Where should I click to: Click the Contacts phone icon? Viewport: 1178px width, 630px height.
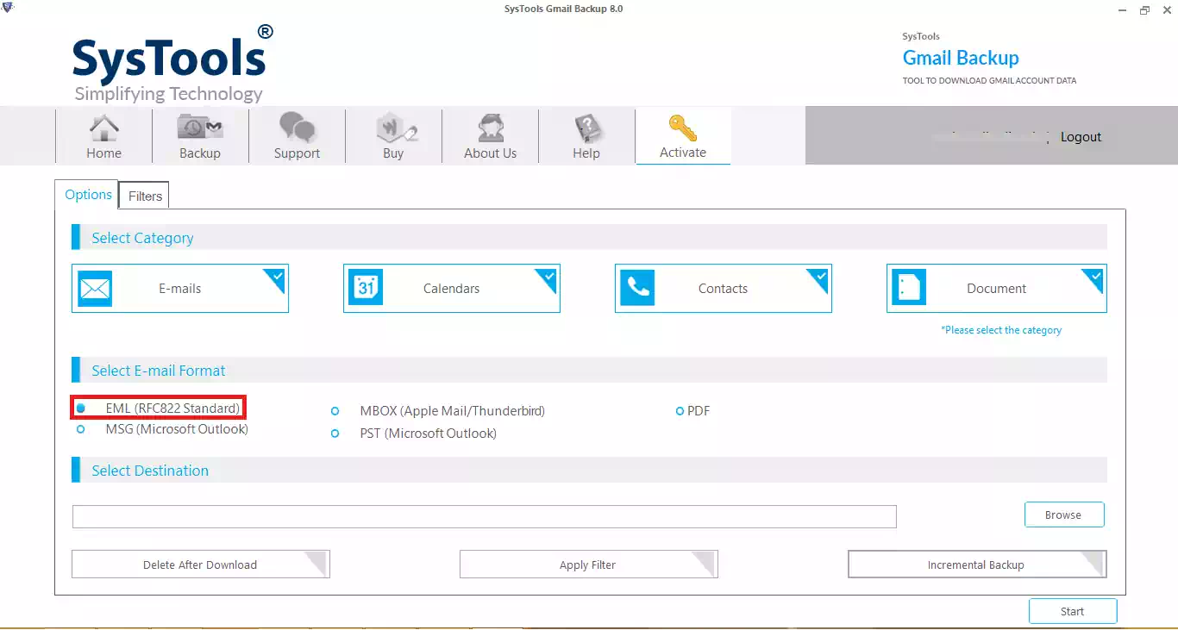637,289
